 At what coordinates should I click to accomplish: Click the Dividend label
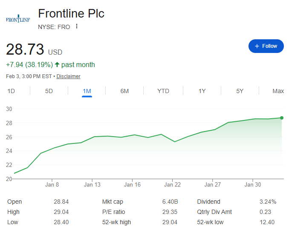(208, 202)
